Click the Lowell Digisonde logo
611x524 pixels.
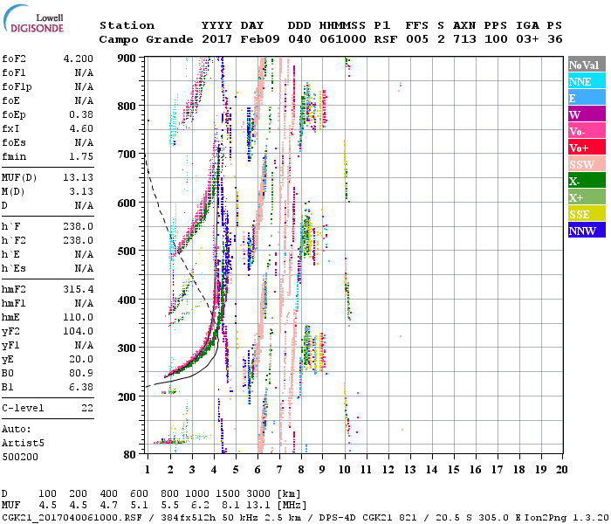pos(32,24)
